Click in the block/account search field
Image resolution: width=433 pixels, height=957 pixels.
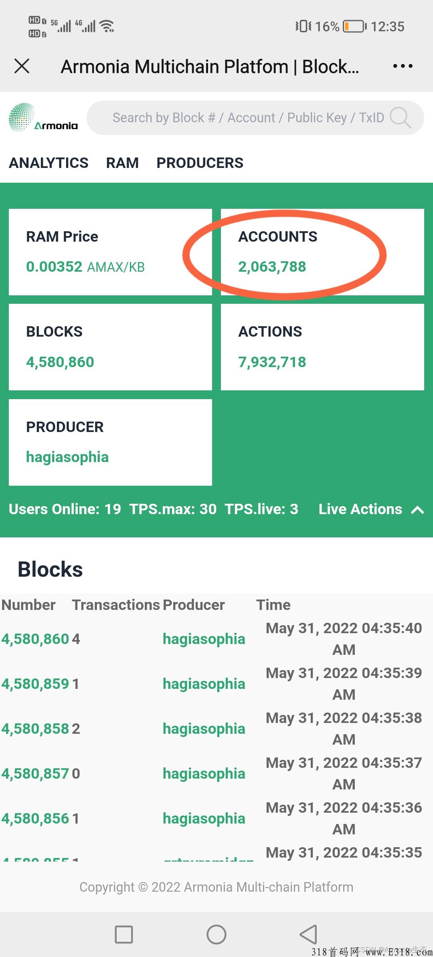(x=248, y=118)
